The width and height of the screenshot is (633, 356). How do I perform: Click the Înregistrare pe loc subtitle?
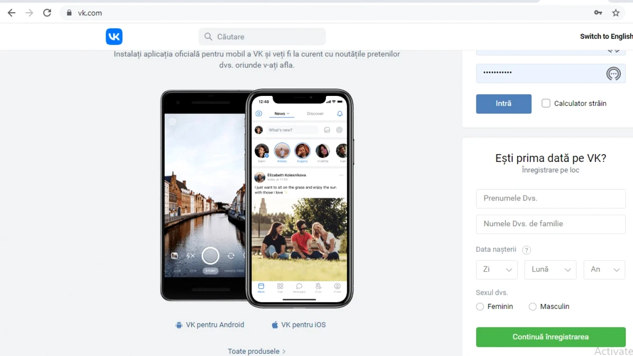pyautogui.click(x=550, y=170)
